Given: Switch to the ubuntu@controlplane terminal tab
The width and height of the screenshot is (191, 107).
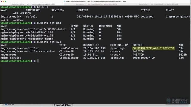Looking at the screenshot, I should [x=32, y=4].
